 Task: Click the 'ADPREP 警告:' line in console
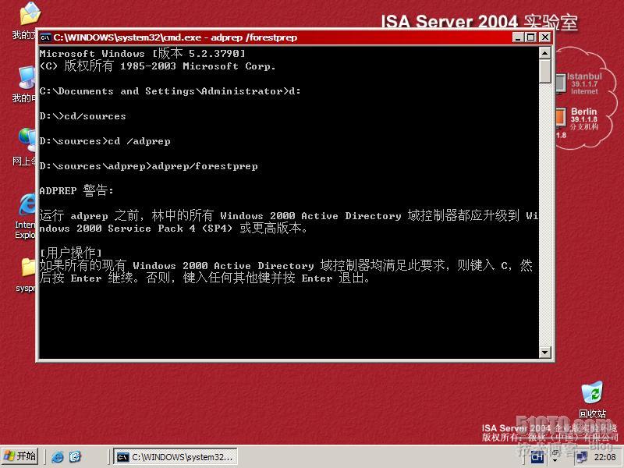76,190
